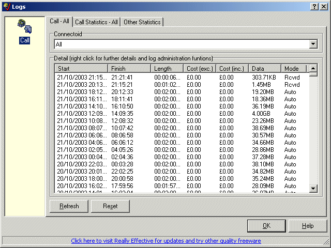Expand the Connectoid dropdown arrow

[313, 44]
